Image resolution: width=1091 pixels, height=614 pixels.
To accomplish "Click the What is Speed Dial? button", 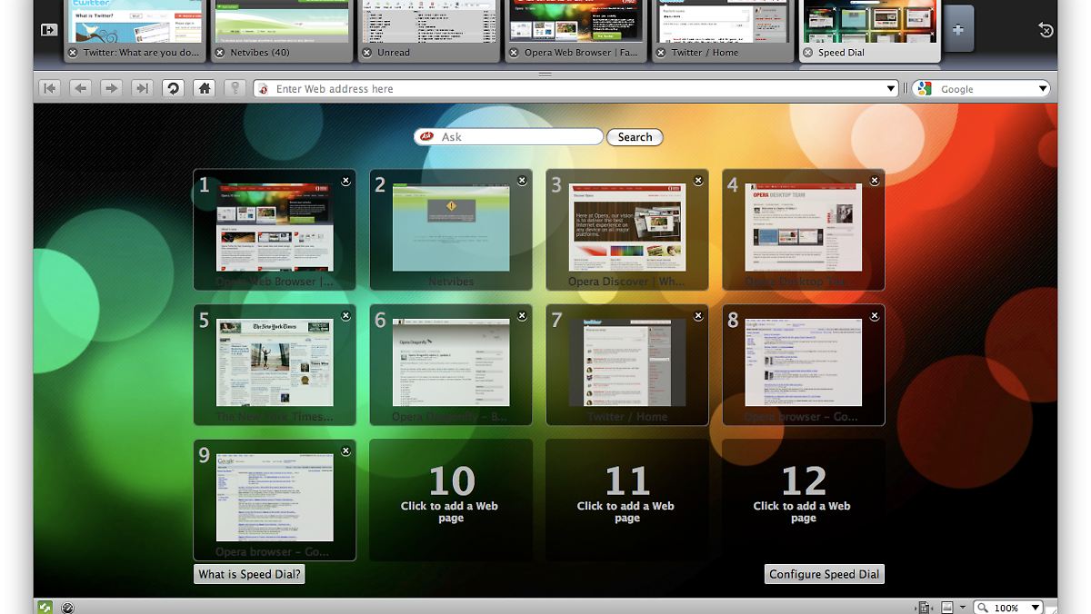I will pos(249,574).
